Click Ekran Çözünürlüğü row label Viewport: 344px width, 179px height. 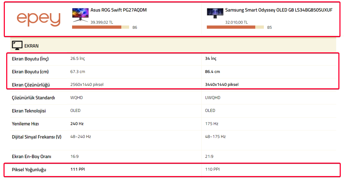point(31,85)
